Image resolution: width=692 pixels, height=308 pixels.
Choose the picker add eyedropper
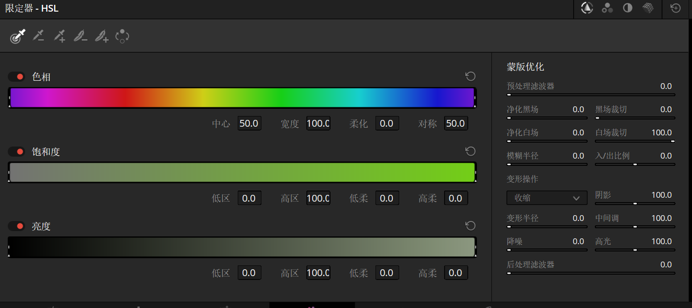[x=59, y=36]
